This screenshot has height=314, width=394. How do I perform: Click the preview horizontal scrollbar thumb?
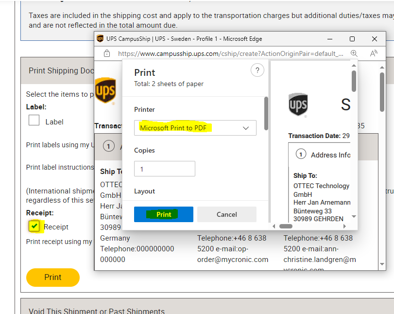pyautogui.click(x=286, y=226)
